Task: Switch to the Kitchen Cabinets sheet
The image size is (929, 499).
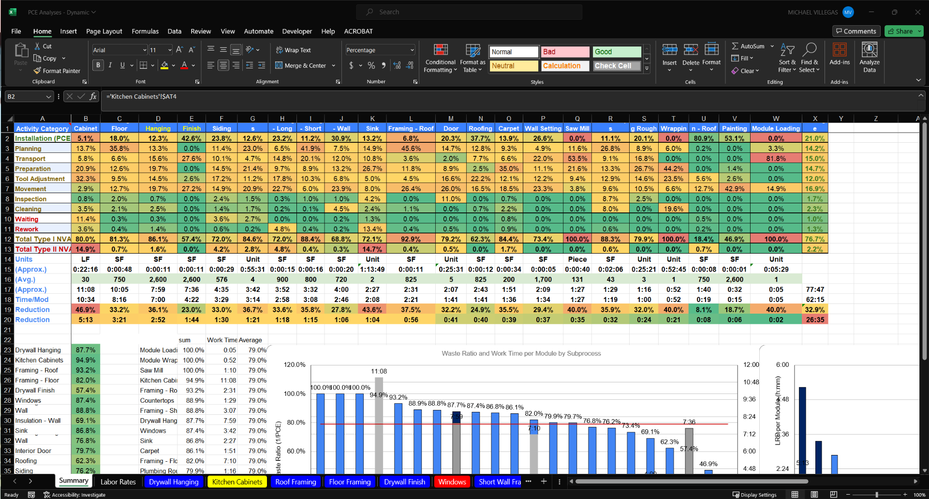Action: point(237,482)
